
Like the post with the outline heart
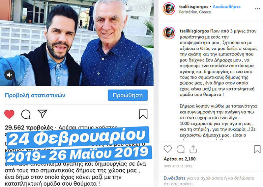point(168,149)
